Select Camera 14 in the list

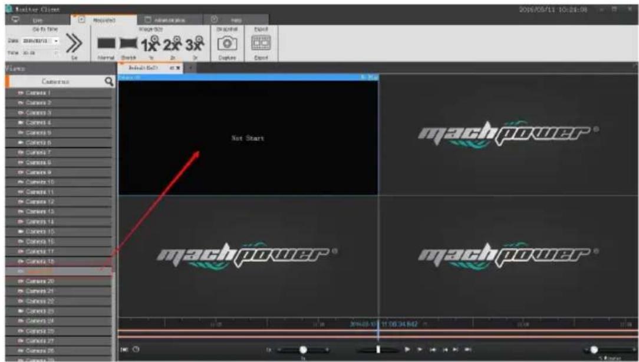[59, 222]
